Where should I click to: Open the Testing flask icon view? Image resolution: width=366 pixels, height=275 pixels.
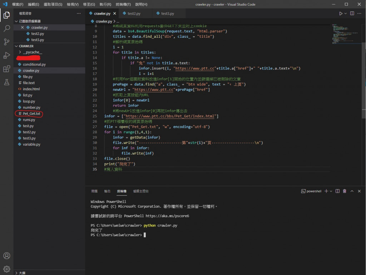(x=6, y=82)
